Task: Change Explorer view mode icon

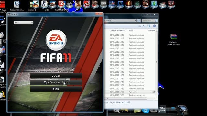Action: [140, 26]
